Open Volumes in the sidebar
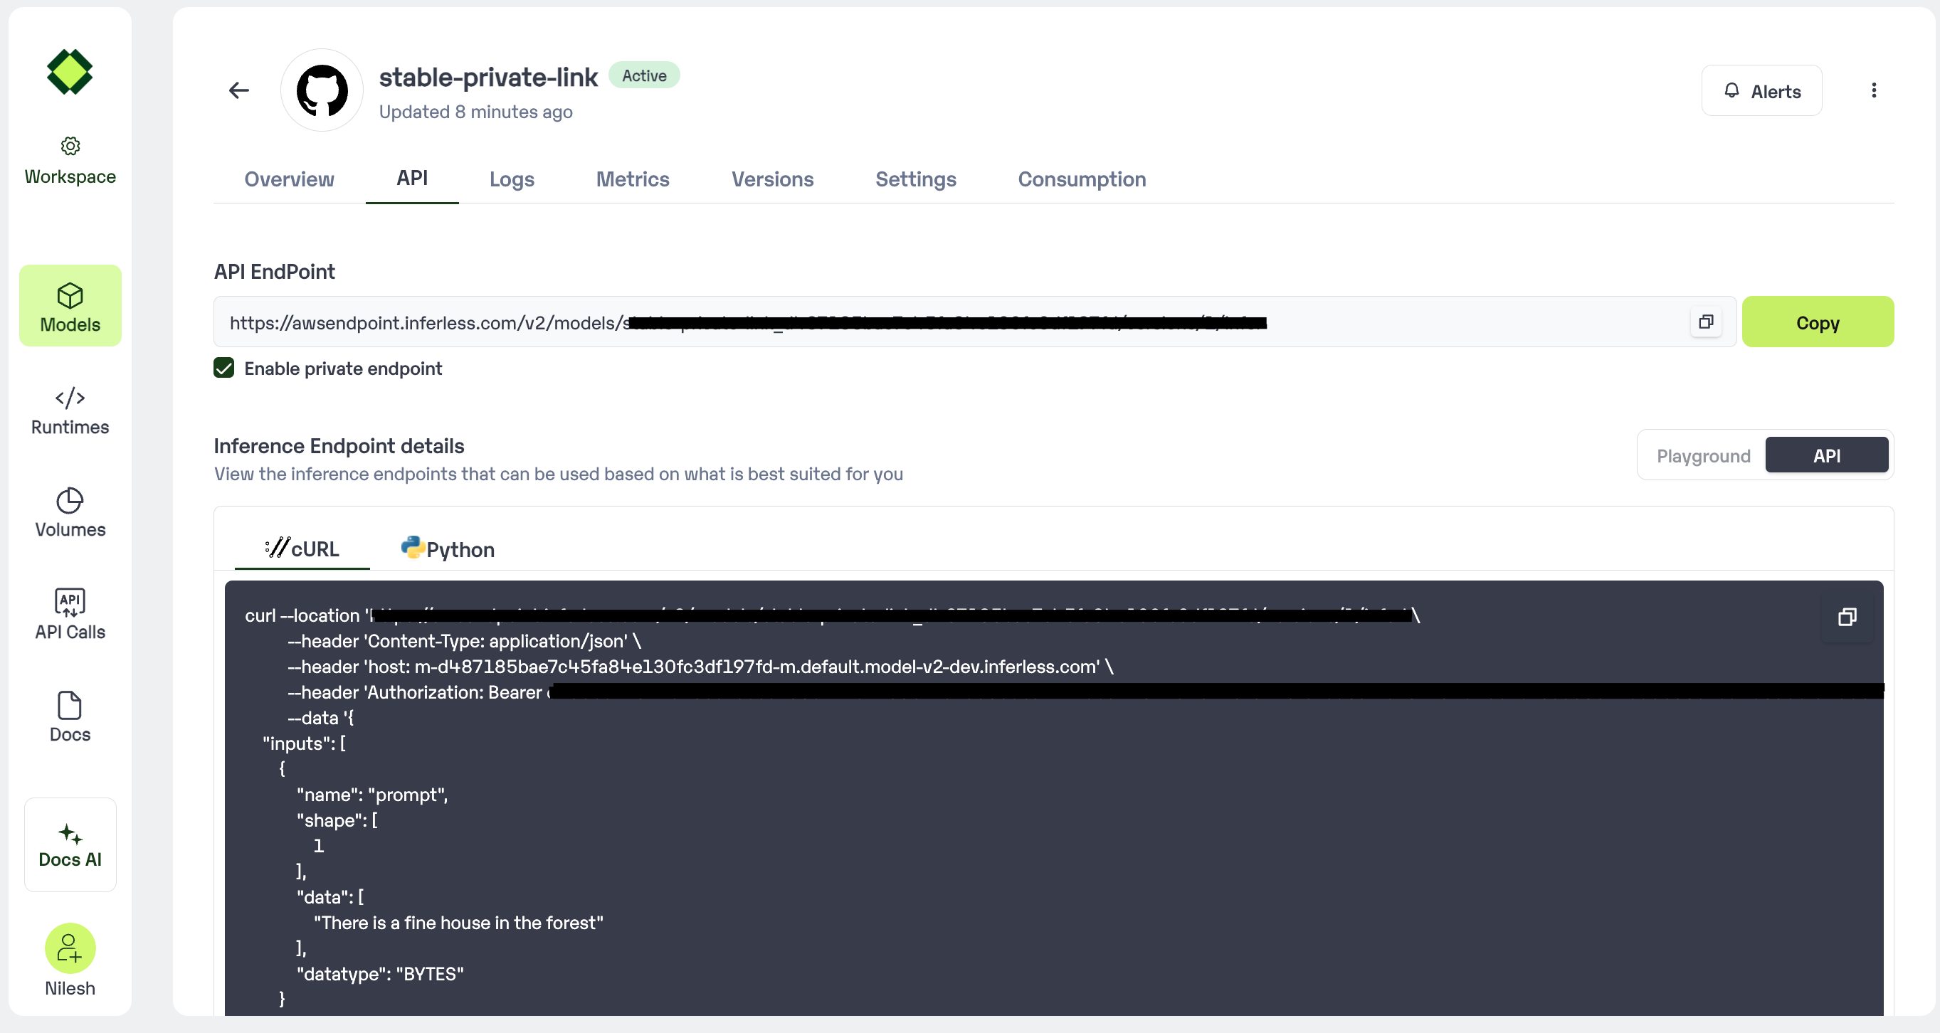Viewport: 1940px width, 1033px height. (x=70, y=512)
